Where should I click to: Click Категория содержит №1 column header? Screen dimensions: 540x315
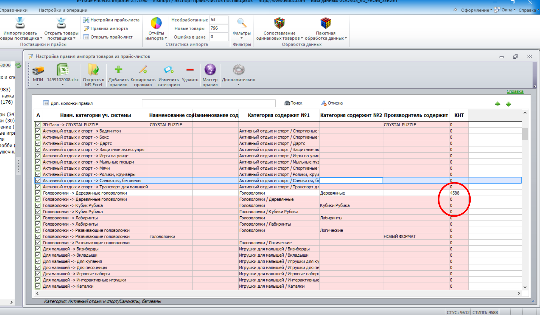tap(279, 115)
